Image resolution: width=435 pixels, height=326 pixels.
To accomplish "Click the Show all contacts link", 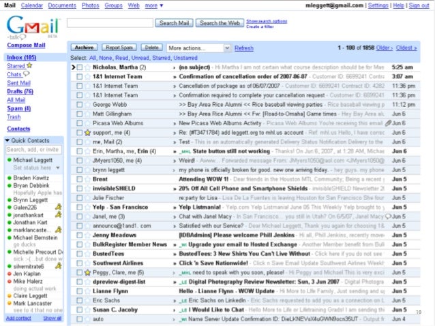I will click(52, 319).
